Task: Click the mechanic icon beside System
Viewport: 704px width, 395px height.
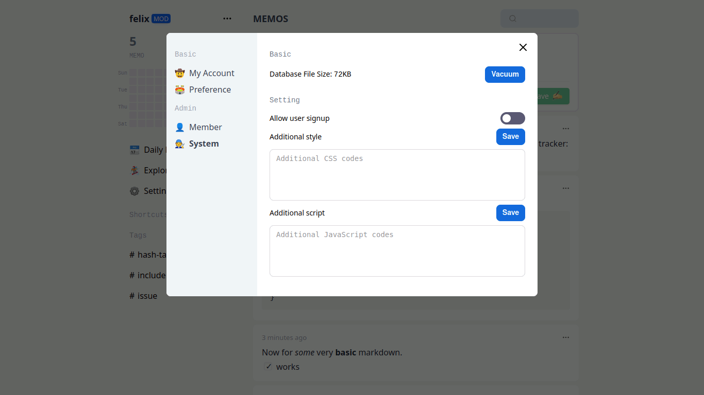Action: [179, 144]
